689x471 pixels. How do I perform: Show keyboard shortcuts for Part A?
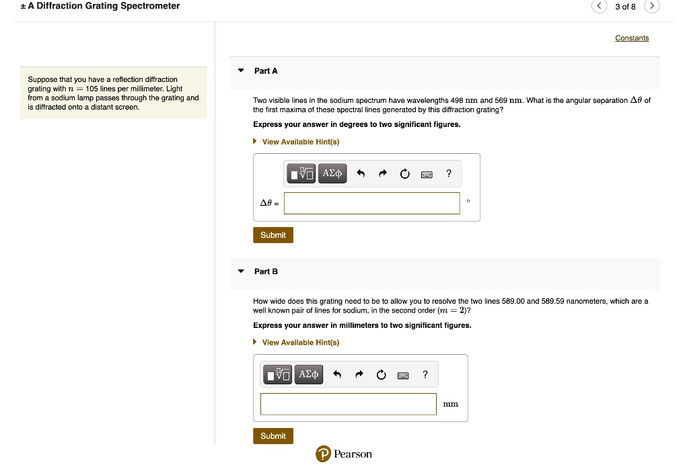click(x=427, y=174)
